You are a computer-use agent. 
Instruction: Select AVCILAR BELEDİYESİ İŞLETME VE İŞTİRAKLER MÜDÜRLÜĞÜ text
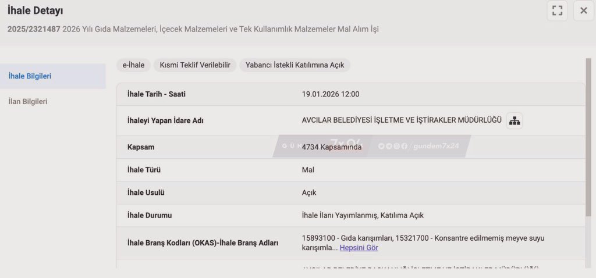click(x=401, y=120)
